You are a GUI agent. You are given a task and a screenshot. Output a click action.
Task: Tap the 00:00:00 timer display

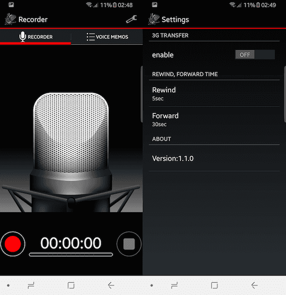click(71, 243)
